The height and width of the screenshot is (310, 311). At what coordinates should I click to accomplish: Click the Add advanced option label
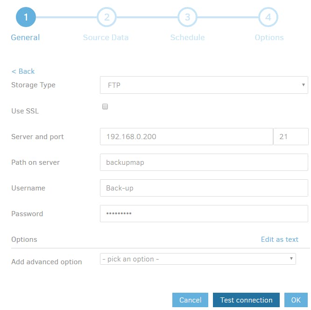coord(47,262)
